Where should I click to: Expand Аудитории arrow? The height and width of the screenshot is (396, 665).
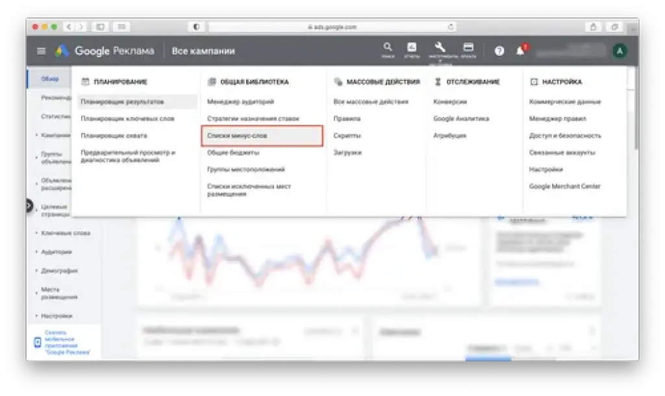pyautogui.click(x=36, y=252)
